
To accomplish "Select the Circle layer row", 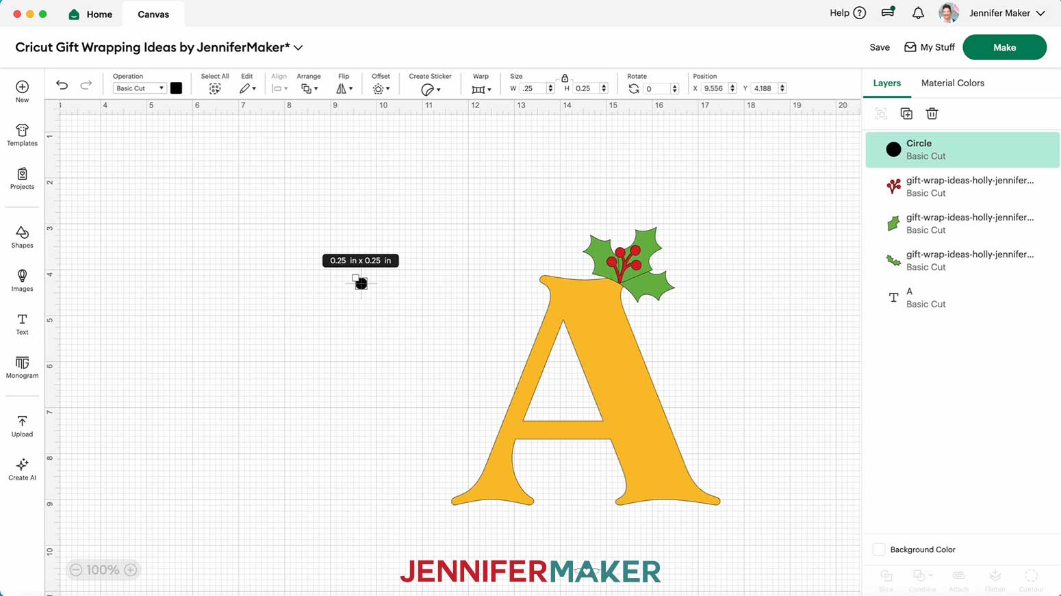I will 962,149.
